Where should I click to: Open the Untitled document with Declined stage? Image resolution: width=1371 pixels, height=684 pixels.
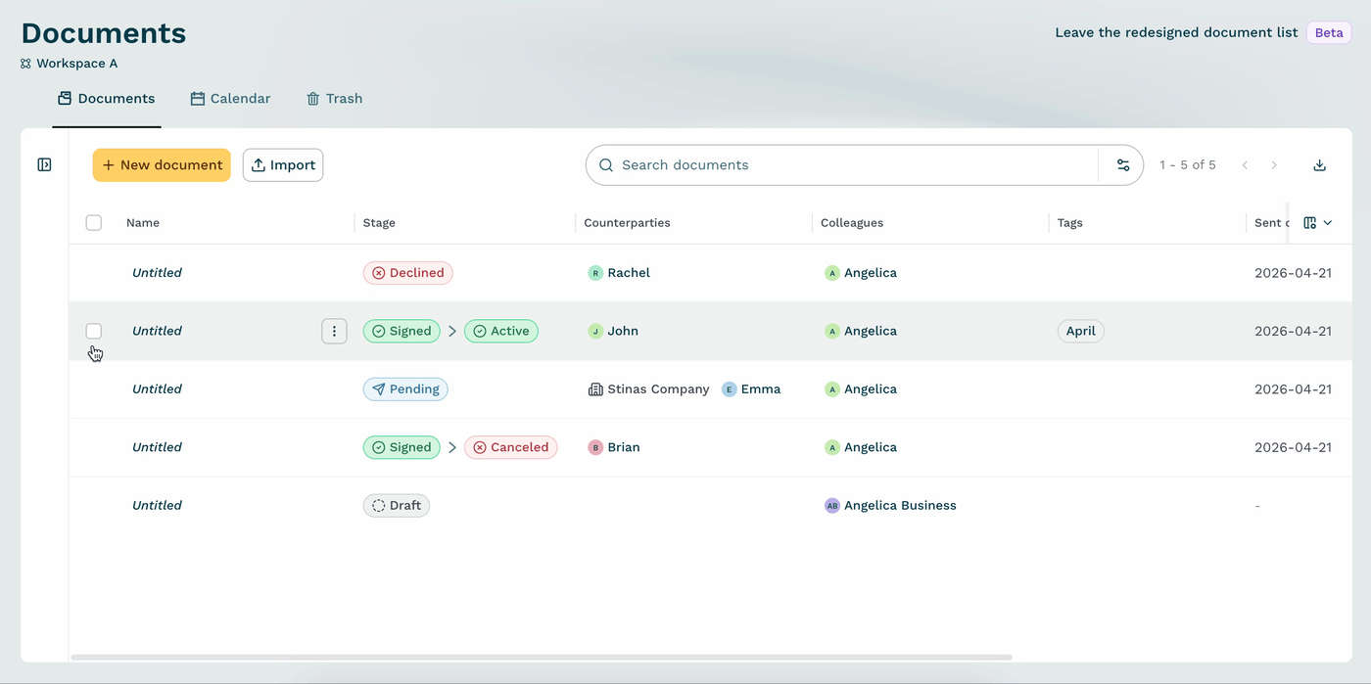[157, 273]
